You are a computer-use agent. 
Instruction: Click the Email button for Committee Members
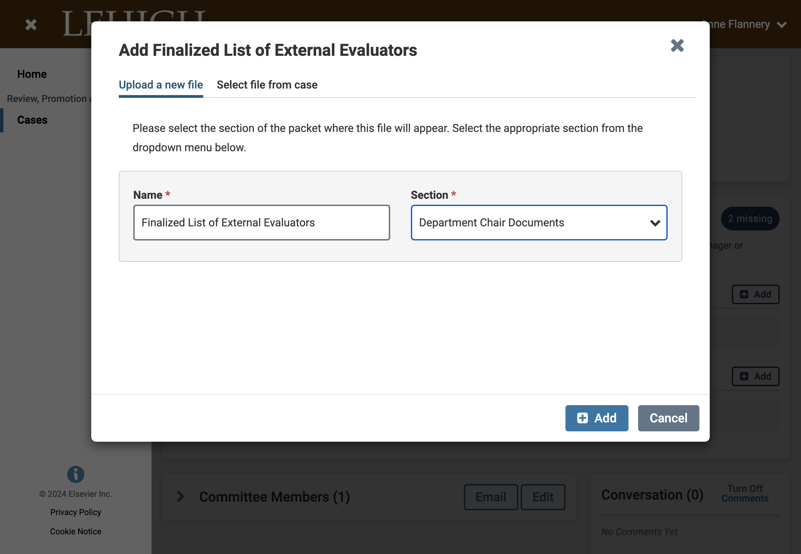pos(490,497)
